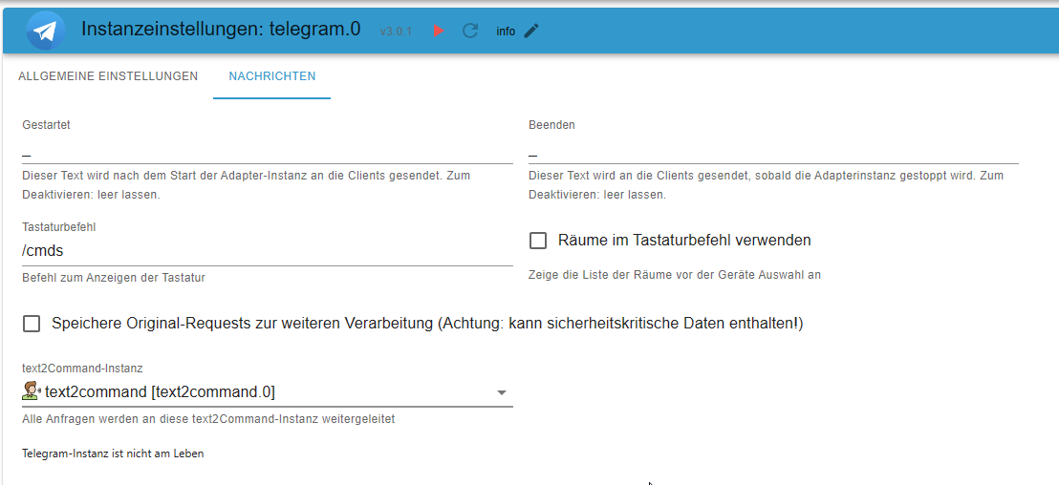Click 'Dieser Text wird nach dem Start' hint
Screen dimensions: 1059x485
pyautogui.click(x=247, y=185)
